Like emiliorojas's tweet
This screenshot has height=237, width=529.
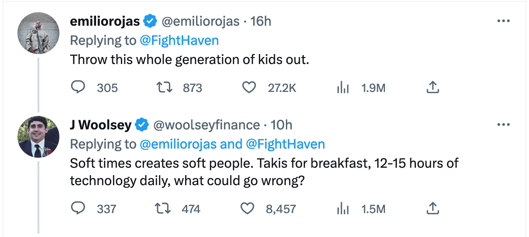249,88
